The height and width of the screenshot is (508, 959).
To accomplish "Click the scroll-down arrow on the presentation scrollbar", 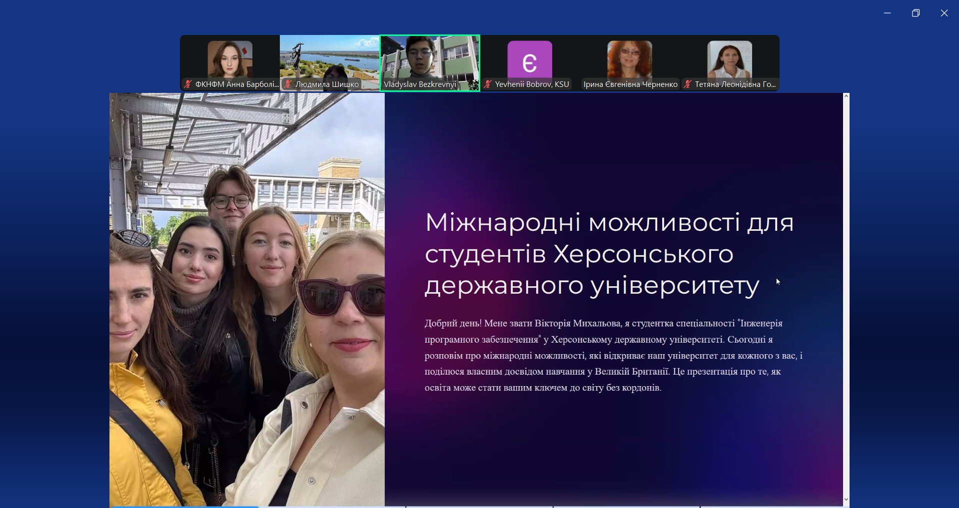I will 846,499.
